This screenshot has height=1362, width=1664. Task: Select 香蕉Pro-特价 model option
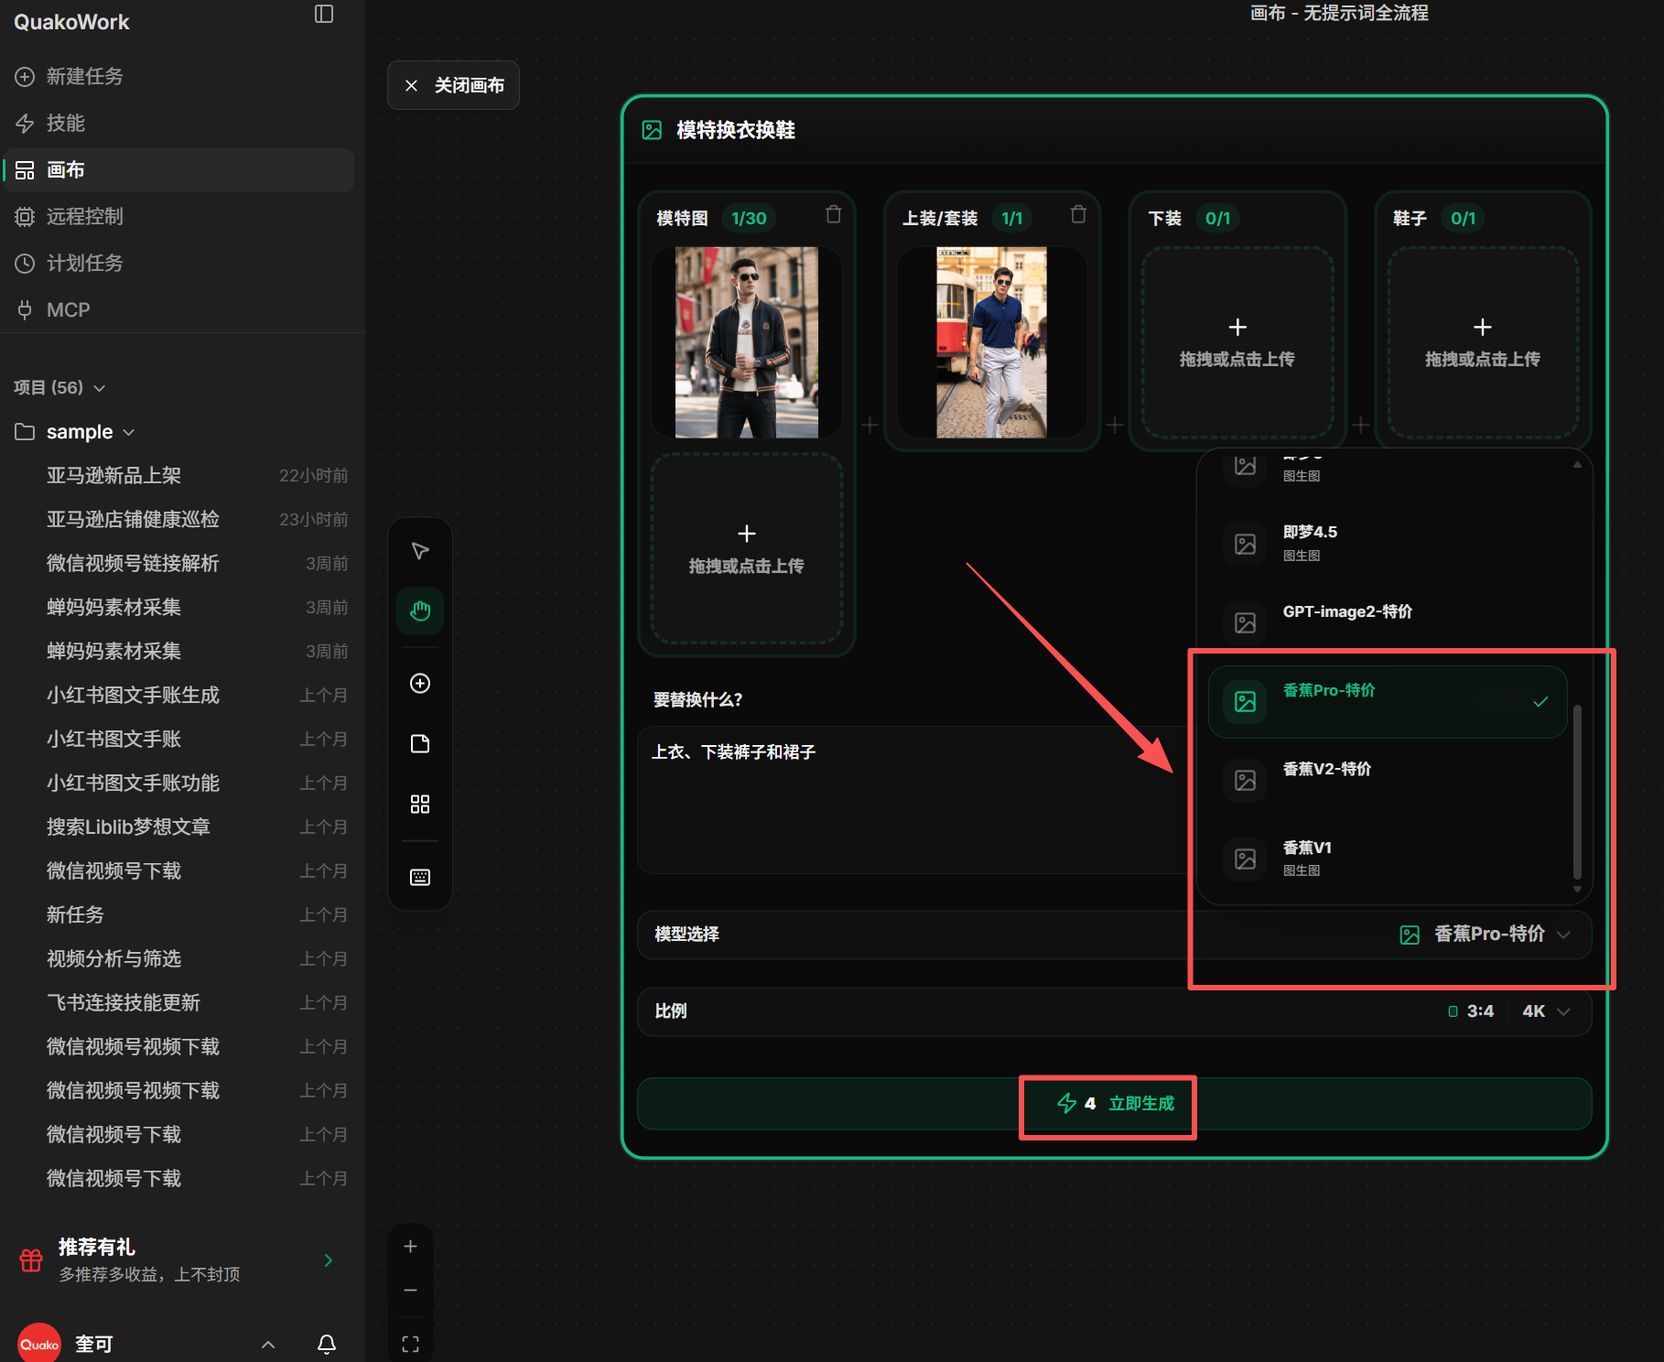(x=1388, y=702)
